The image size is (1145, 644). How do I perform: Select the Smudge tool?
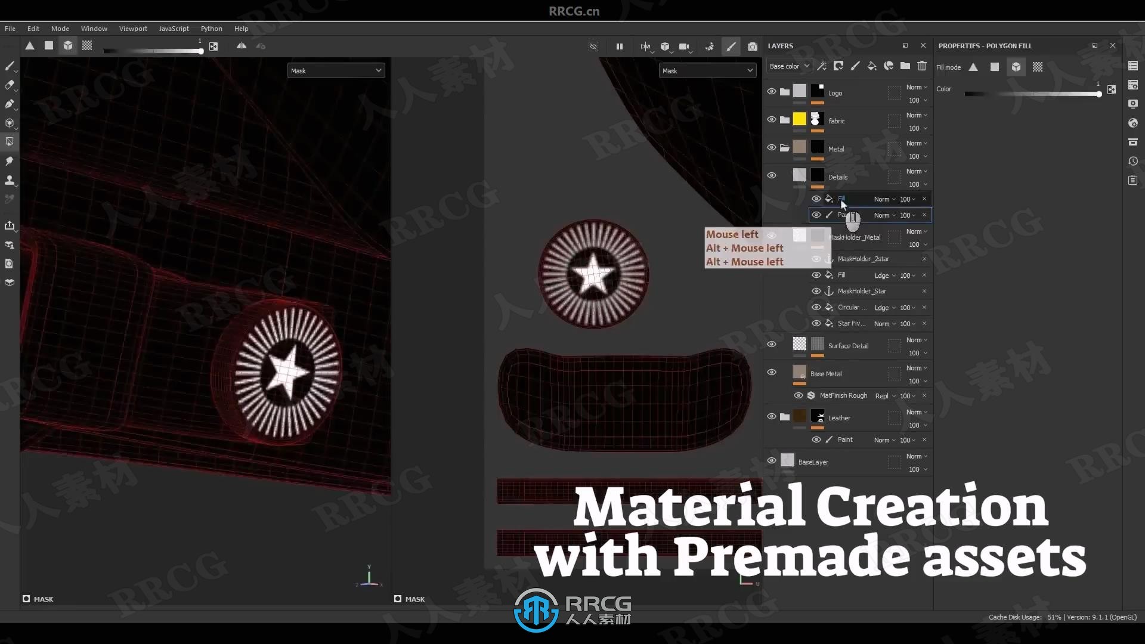pos(10,161)
